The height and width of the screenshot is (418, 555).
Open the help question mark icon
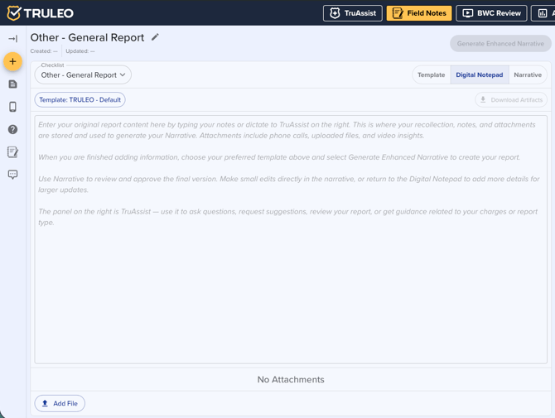[x=12, y=129]
